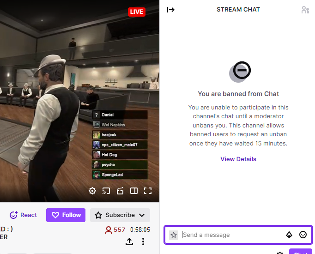This screenshot has width=315, height=254.
Task: Toggle fullscreen on the video player
Action: [x=148, y=191]
